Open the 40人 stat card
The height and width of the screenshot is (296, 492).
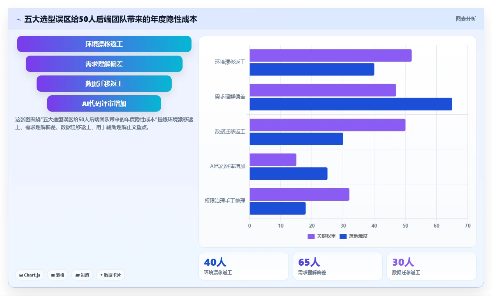244,266
